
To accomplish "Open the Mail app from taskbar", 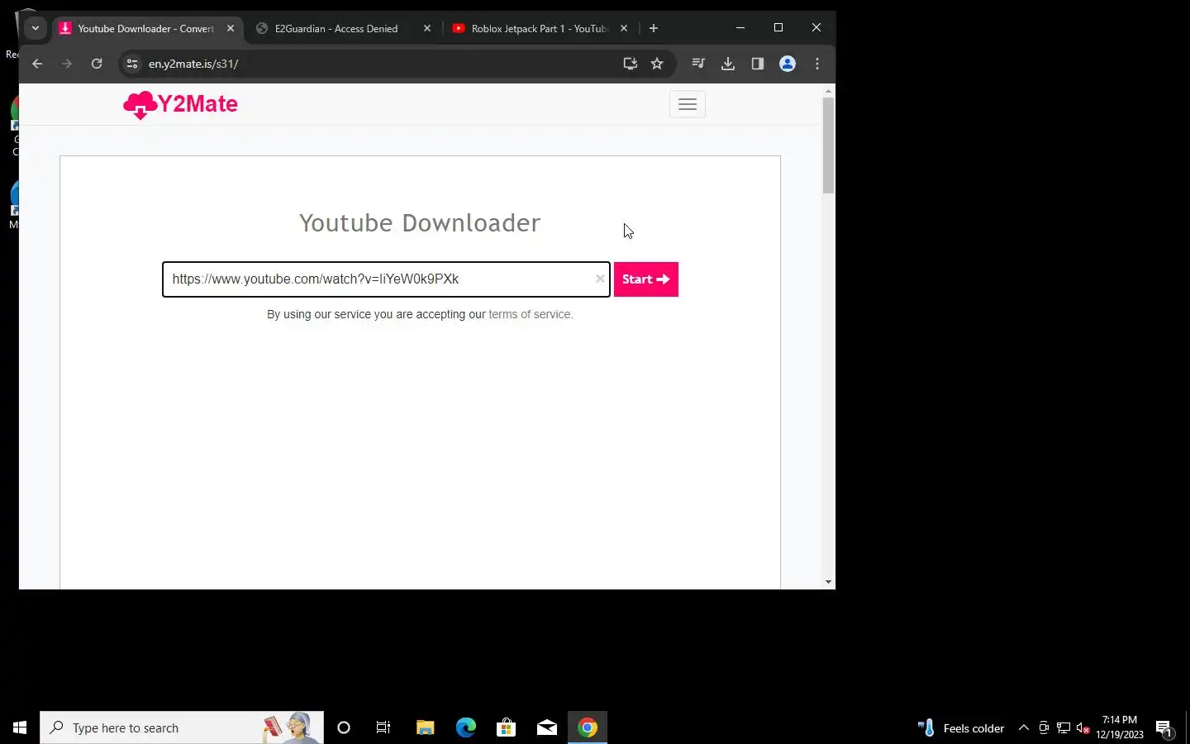I will pos(547,727).
